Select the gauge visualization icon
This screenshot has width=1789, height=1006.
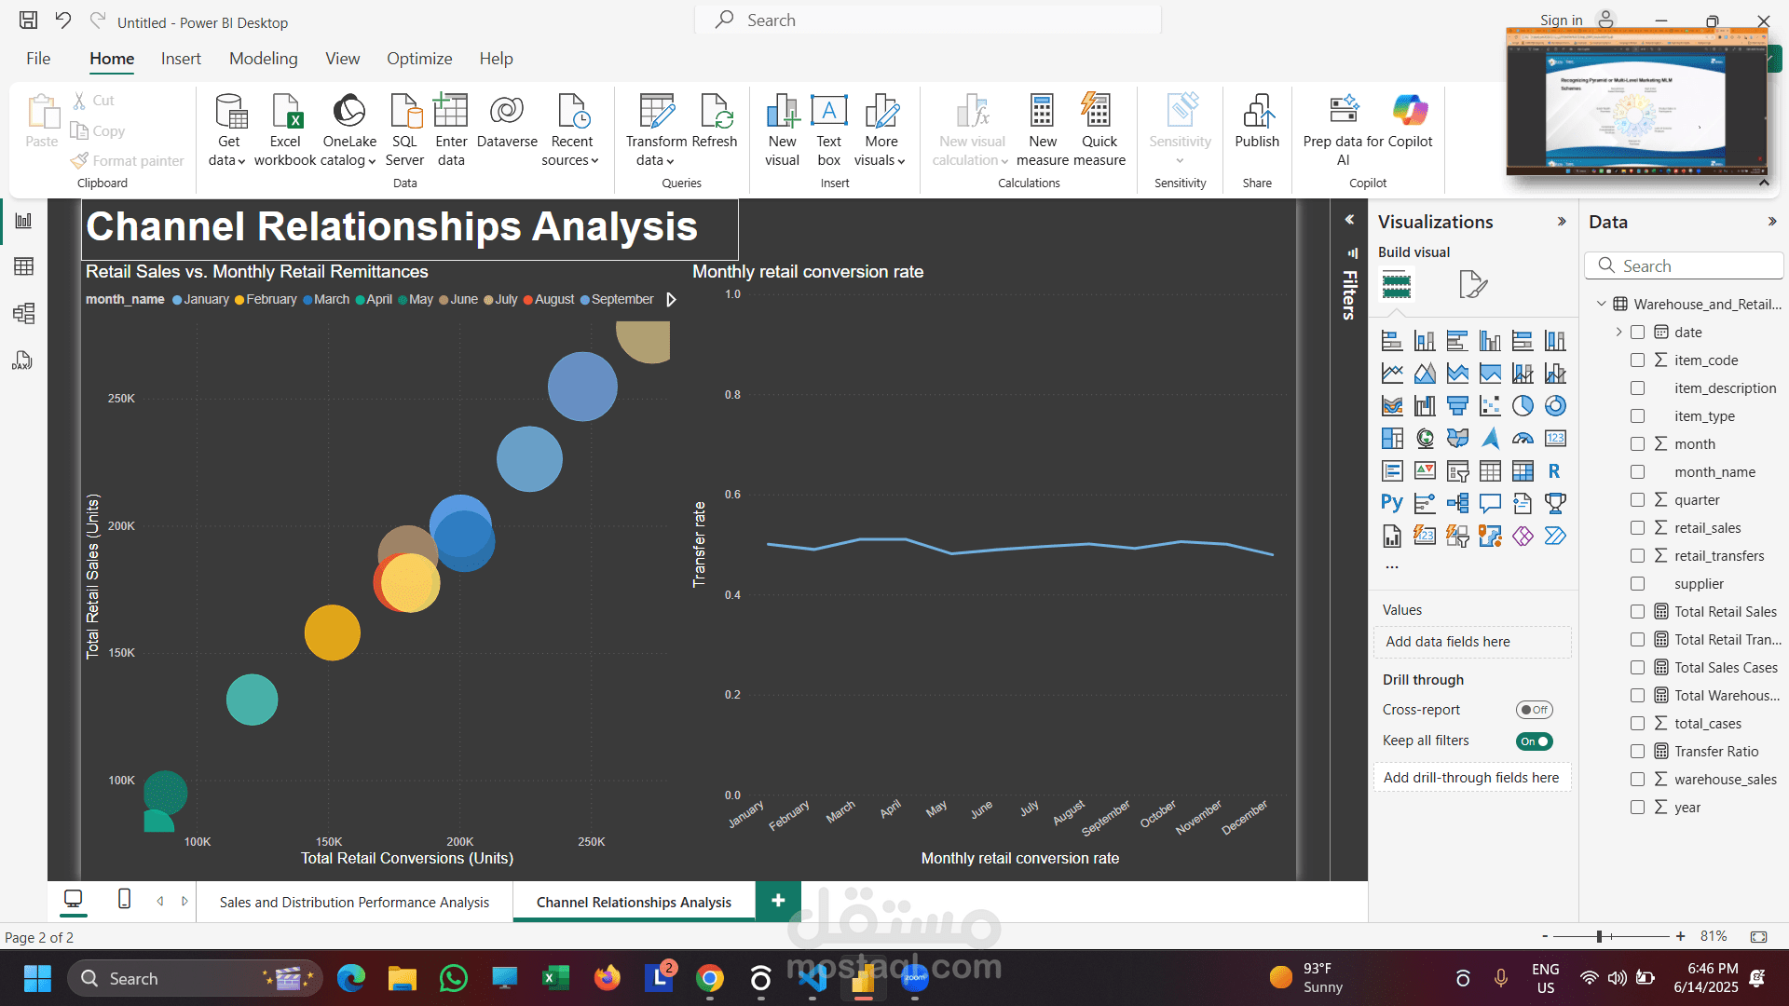1523,439
